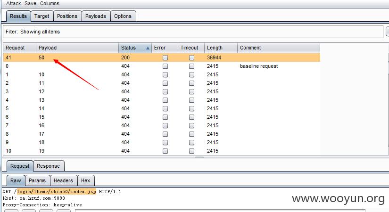Tick the Error checkbox for payload 14
The height and width of the screenshot is (212, 389).
click(165, 109)
